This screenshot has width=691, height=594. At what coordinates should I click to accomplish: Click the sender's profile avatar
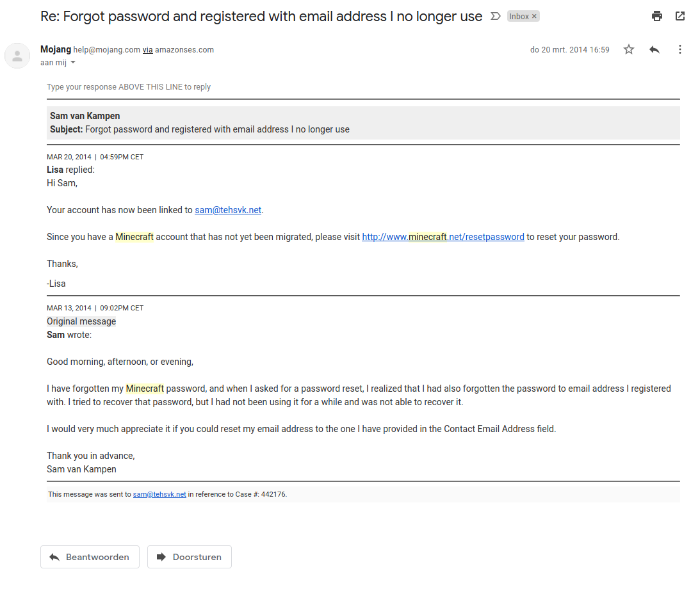point(17,56)
